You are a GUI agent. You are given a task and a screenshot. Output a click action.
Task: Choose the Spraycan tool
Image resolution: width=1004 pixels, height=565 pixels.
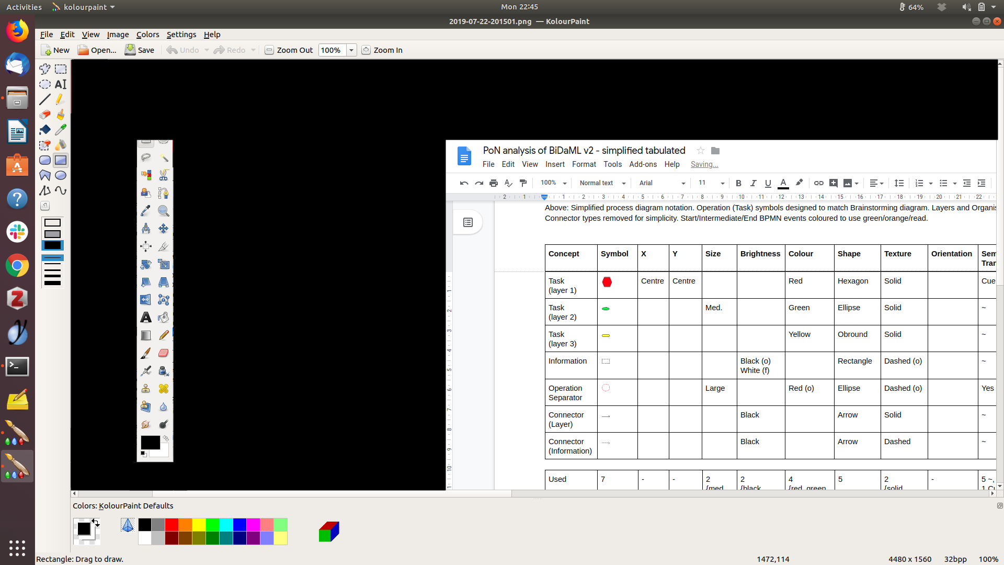(61, 145)
